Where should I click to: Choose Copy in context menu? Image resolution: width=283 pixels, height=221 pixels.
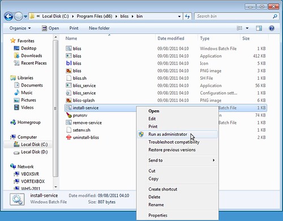point(177,179)
